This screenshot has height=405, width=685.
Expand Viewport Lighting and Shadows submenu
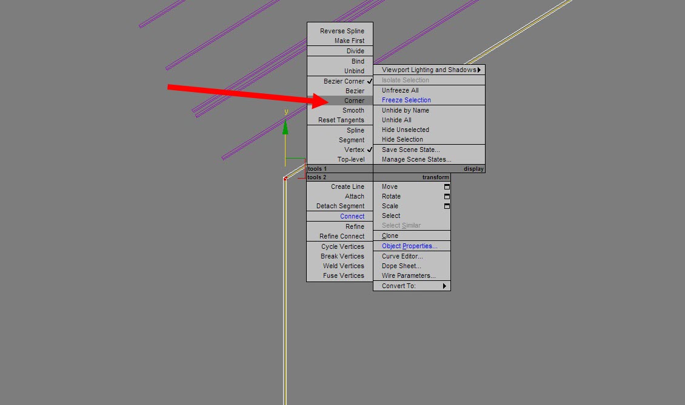480,70
